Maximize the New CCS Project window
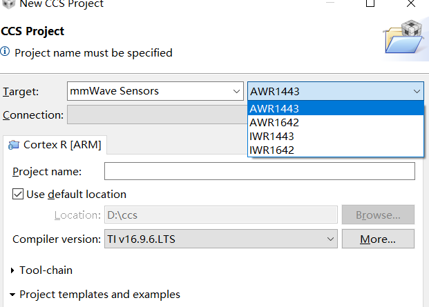Viewport: 429px width, 307px height. point(370,3)
